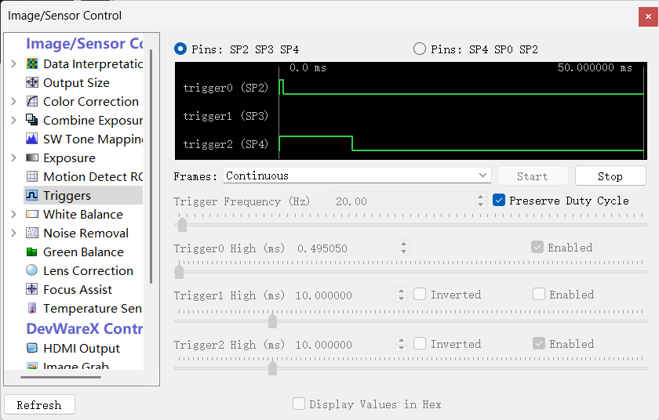
Task: Click the Trigger Frequency slider track
Action: [410, 225]
